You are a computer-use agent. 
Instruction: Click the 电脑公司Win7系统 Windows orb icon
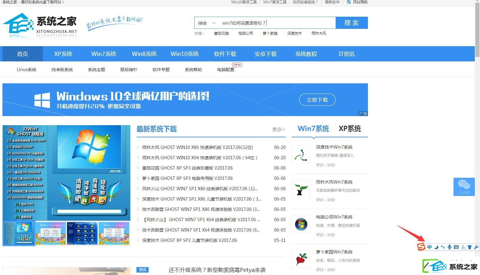(x=301, y=224)
